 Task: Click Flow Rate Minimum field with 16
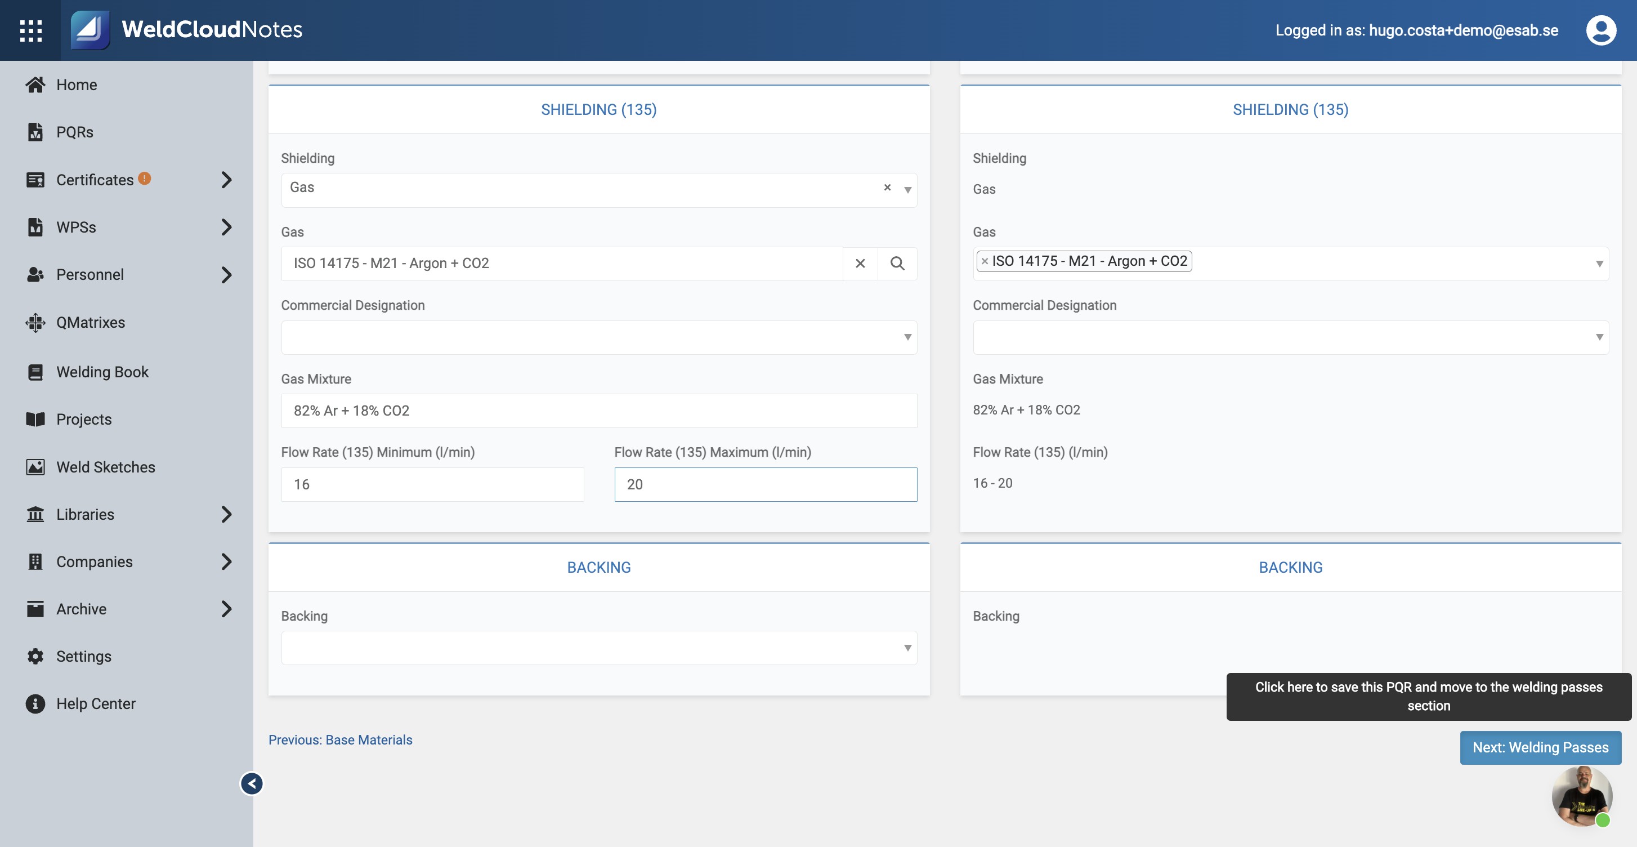coord(432,484)
